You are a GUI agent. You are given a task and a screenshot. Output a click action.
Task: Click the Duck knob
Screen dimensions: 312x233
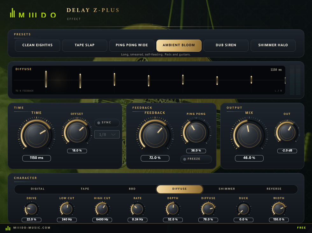[x=243, y=209]
